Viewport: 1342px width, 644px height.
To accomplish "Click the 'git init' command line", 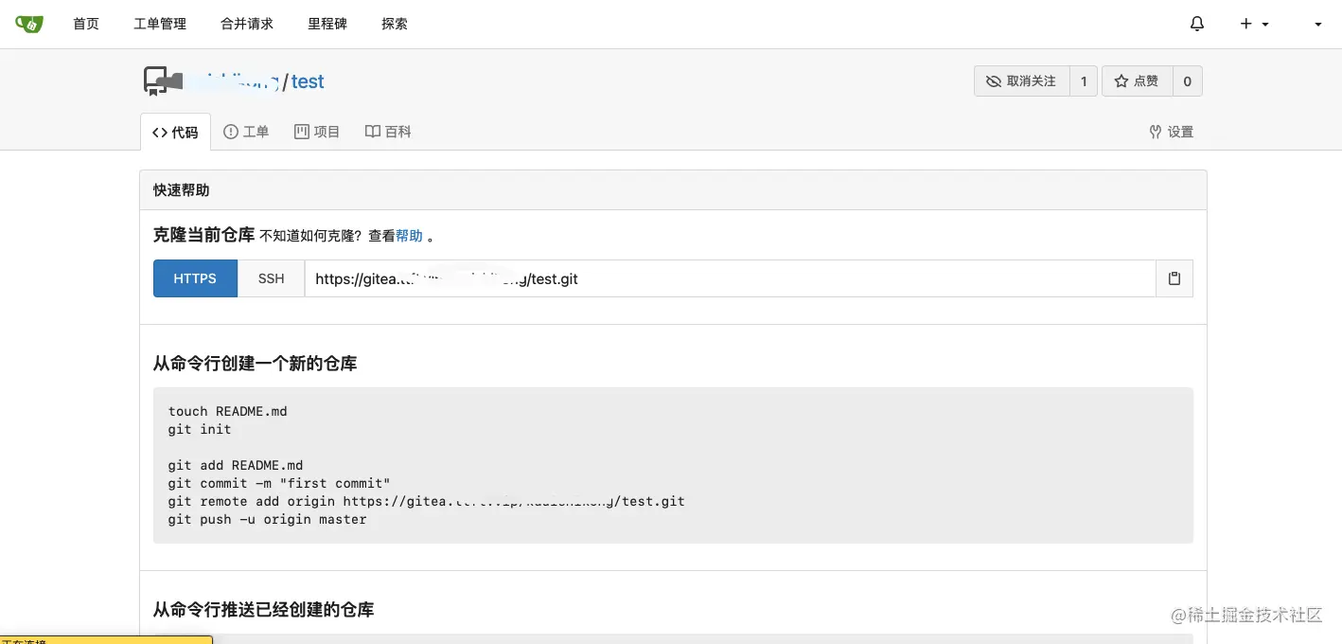I will tap(200, 429).
